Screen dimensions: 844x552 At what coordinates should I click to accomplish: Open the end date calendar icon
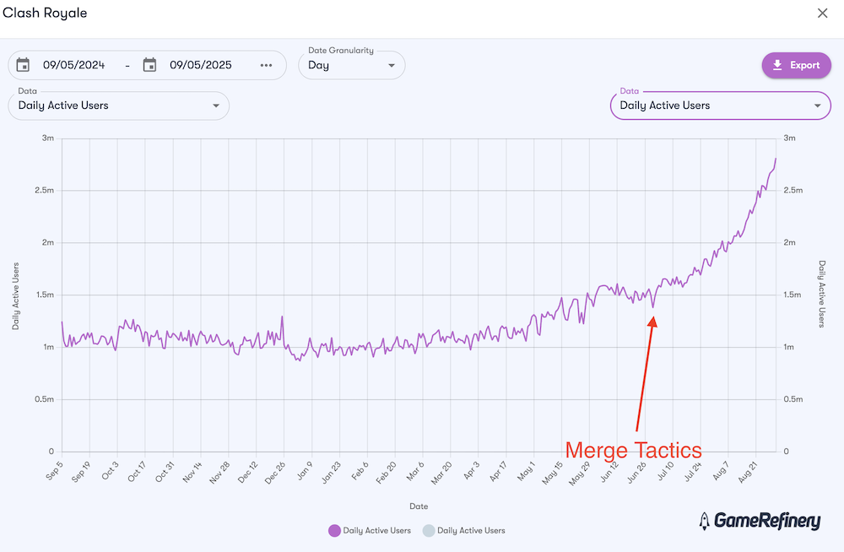tap(149, 65)
